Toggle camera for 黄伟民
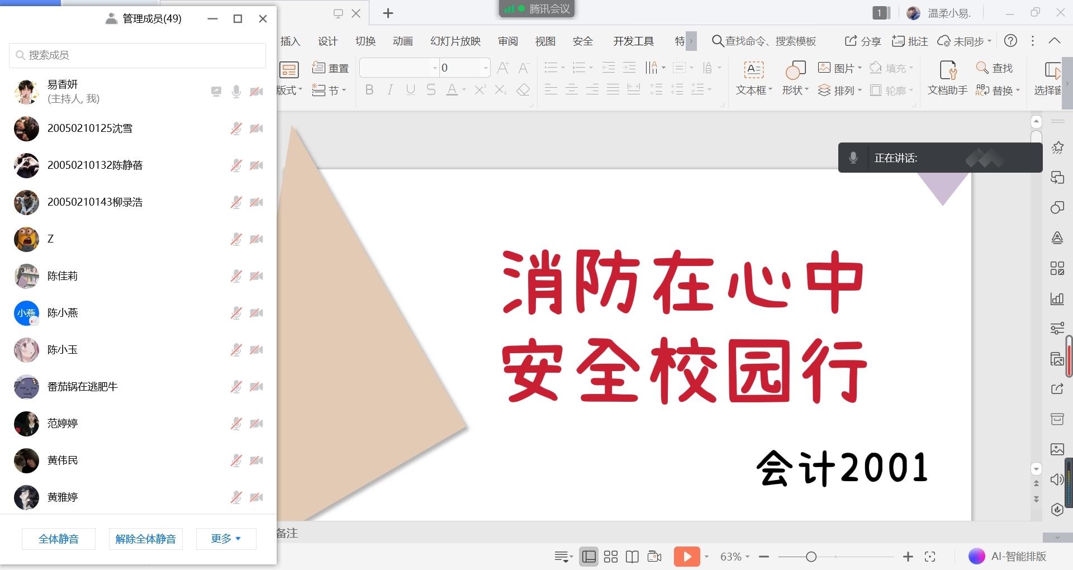Viewport: 1073px width, 570px height. [257, 460]
